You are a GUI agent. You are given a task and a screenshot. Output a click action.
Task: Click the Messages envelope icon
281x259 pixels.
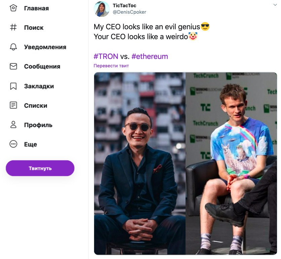(x=13, y=66)
